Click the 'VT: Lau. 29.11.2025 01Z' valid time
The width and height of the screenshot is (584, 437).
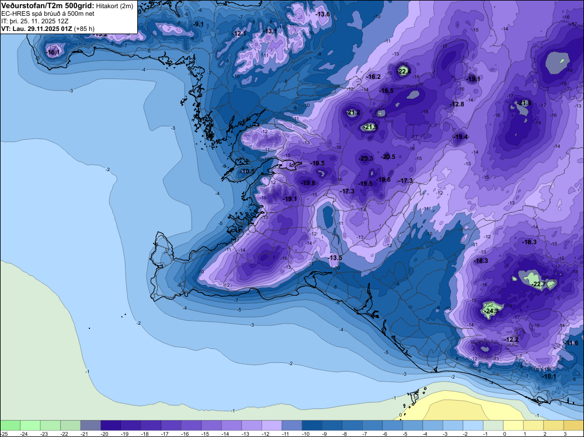37,29
